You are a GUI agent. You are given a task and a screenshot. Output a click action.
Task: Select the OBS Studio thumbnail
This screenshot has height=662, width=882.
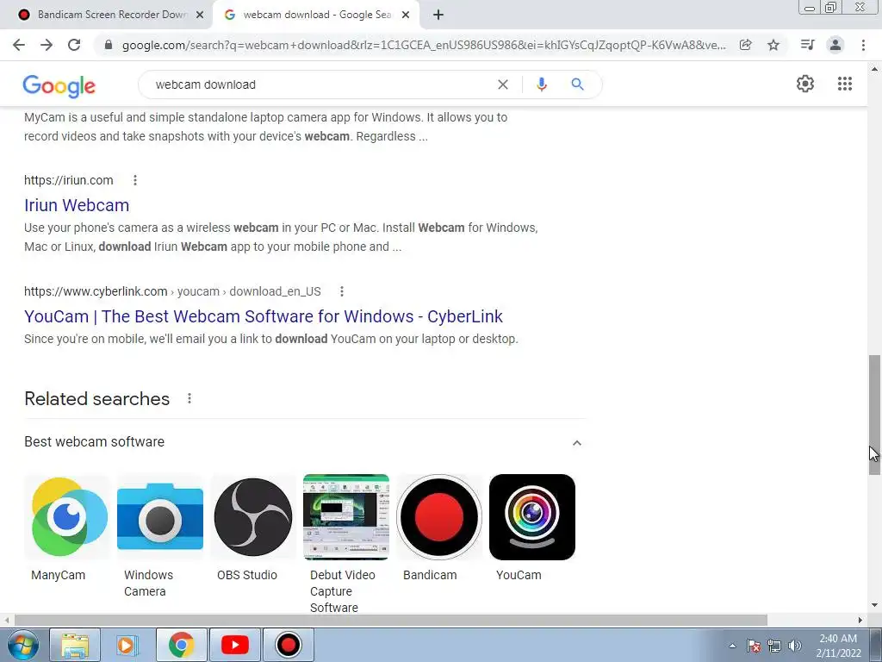click(253, 517)
